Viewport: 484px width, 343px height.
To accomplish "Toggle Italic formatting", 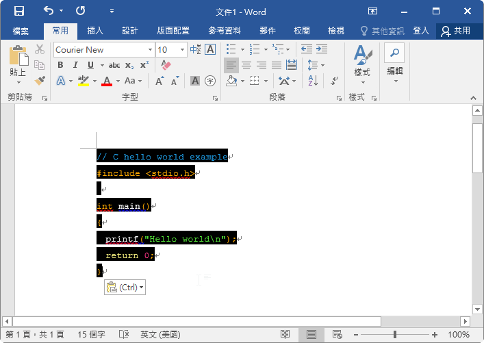I will tap(75, 65).
